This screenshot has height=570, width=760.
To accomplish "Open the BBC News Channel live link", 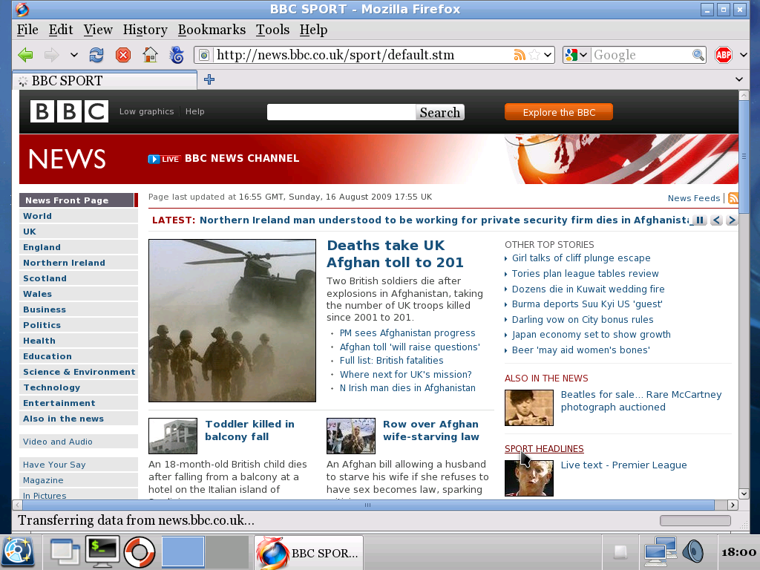I will pos(224,159).
